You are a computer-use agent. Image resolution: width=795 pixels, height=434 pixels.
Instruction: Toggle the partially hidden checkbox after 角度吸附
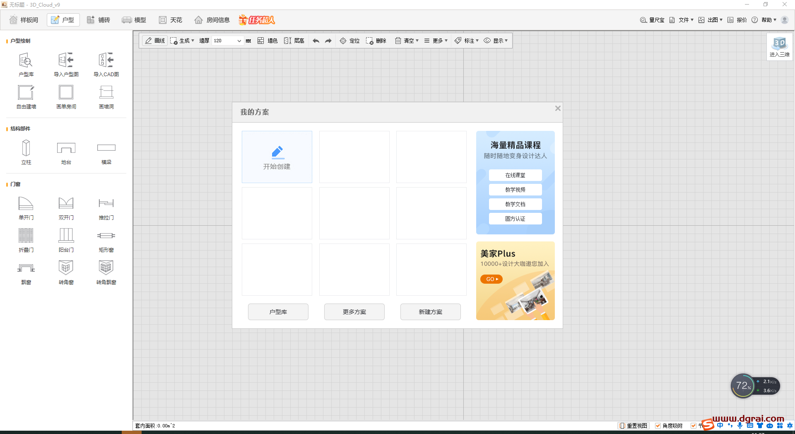tap(694, 426)
